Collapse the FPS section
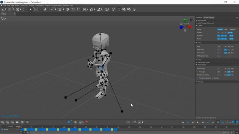239x134 pixels. [x=199, y=43]
